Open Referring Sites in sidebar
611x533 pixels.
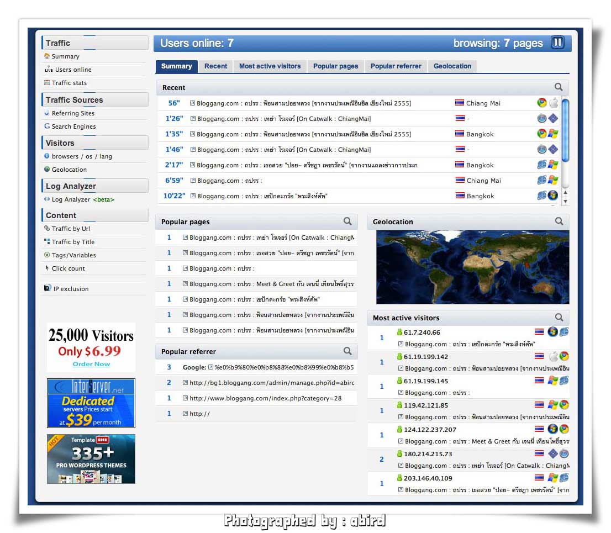(x=73, y=113)
